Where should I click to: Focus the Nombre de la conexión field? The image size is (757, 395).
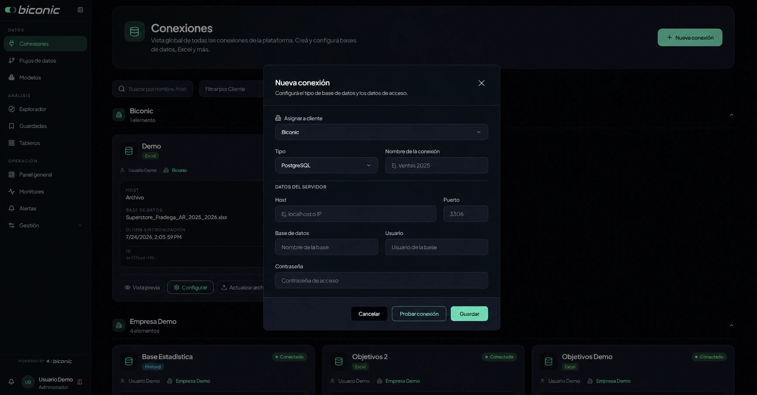pyautogui.click(x=436, y=165)
